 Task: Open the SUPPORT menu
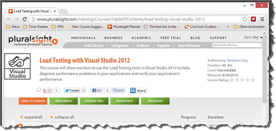218,38
